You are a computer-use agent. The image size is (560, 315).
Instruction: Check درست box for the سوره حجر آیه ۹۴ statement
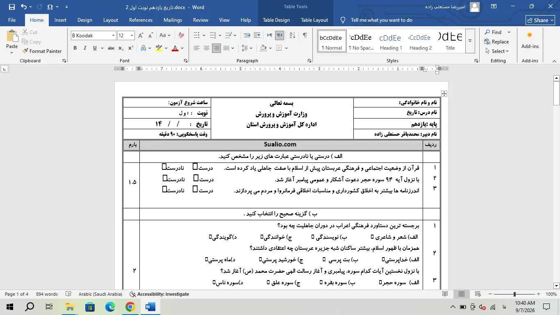click(196, 178)
